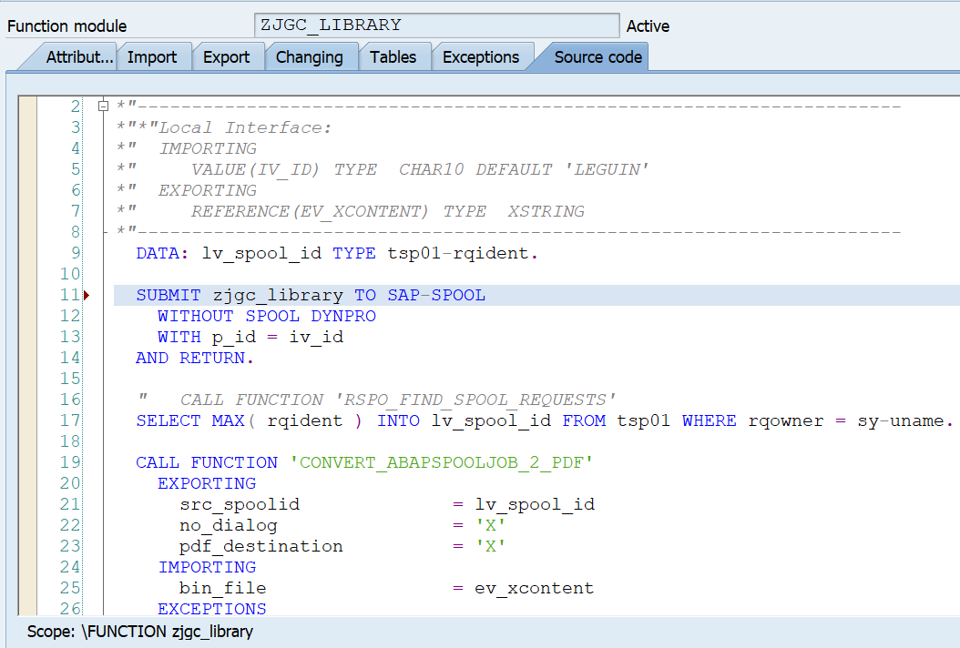Click line number 26 near the bottom

point(69,609)
